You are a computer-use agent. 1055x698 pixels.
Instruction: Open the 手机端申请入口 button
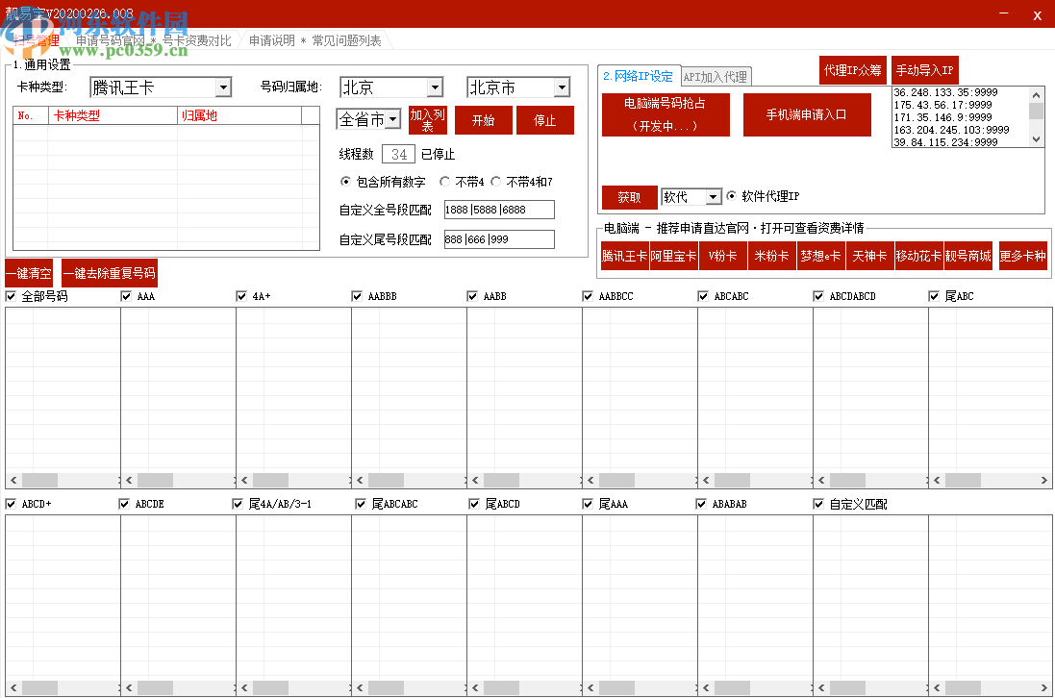[x=806, y=114]
